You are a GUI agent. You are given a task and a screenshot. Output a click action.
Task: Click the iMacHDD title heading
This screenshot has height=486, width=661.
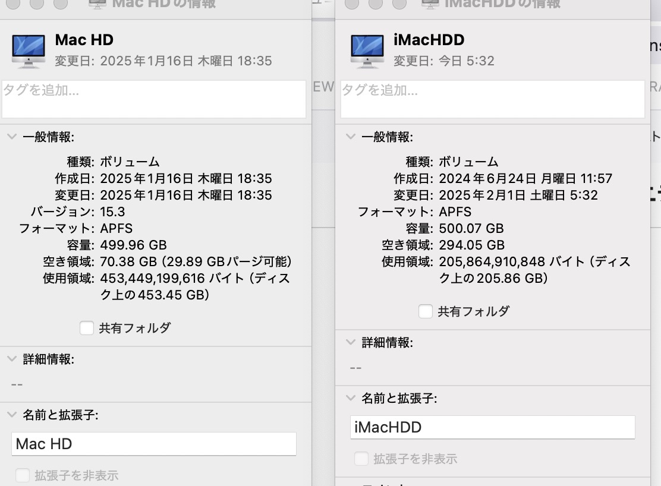(429, 40)
